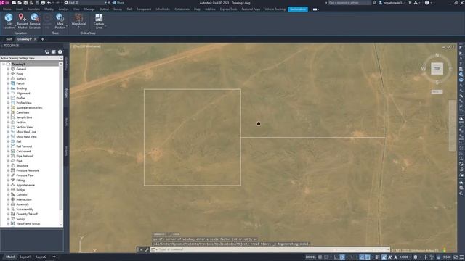Screen dimensions: 465x261
Task: Toggle snap mode in status bar
Action: [x=326, y=257]
